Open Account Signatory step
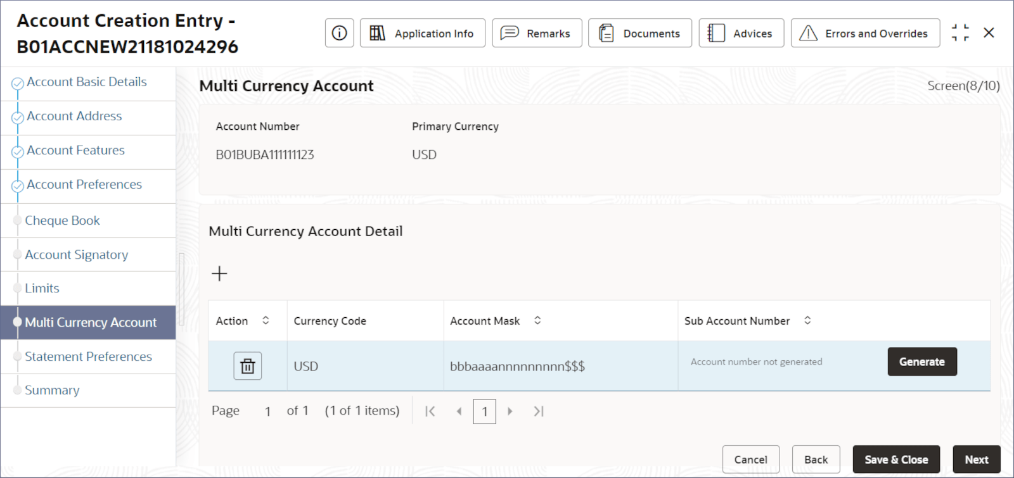This screenshot has width=1014, height=478. point(76,255)
